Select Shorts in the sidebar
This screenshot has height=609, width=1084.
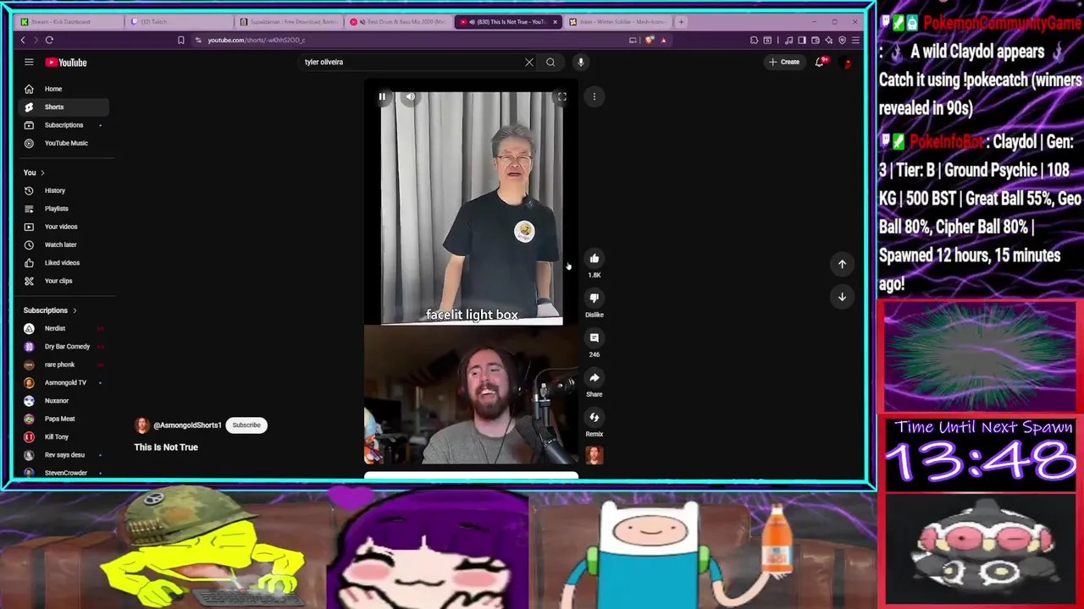click(x=64, y=107)
